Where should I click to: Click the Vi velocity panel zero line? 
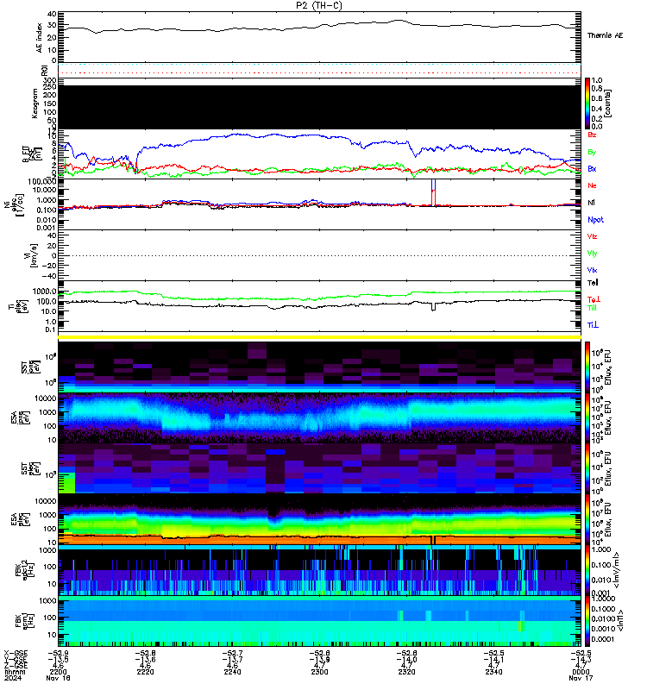(319, 255)
